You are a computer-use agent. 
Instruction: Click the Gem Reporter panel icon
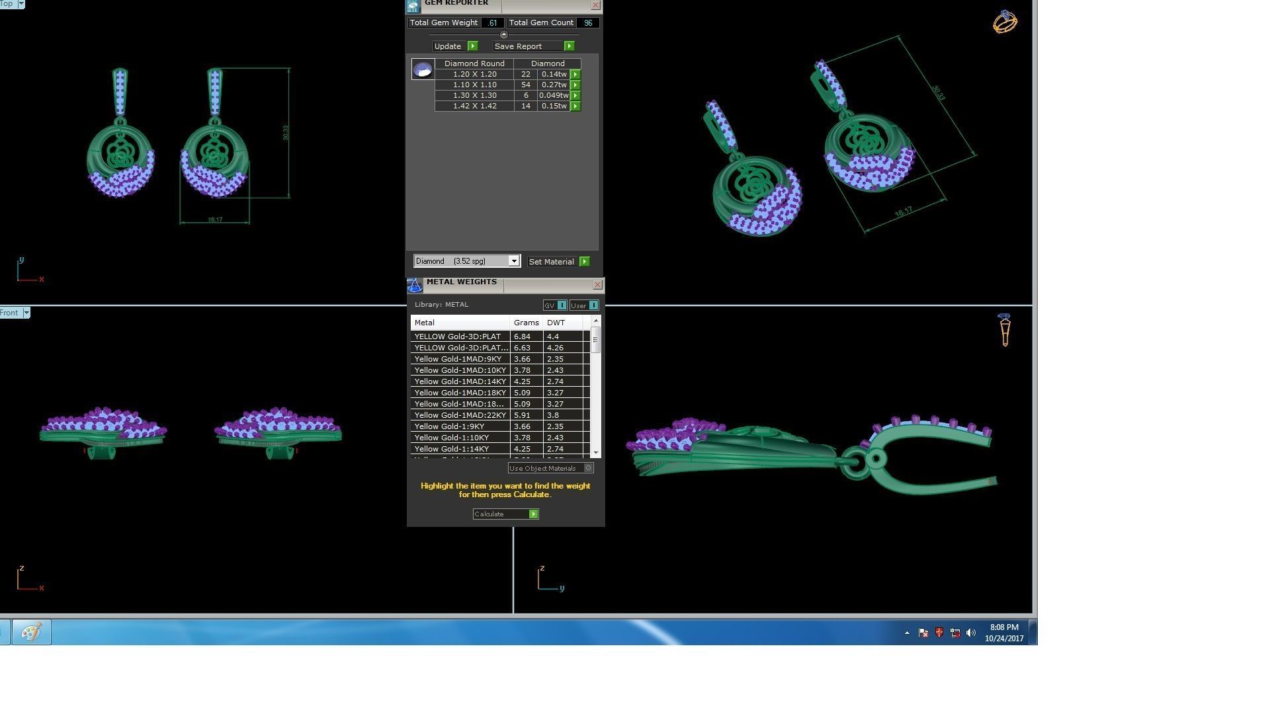click(x=413, y=6)
